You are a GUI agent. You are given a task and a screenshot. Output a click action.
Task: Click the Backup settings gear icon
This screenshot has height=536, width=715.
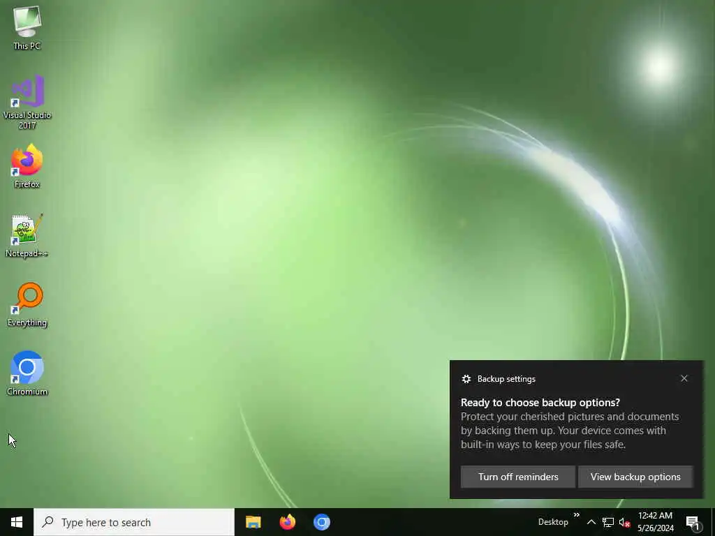466,379
